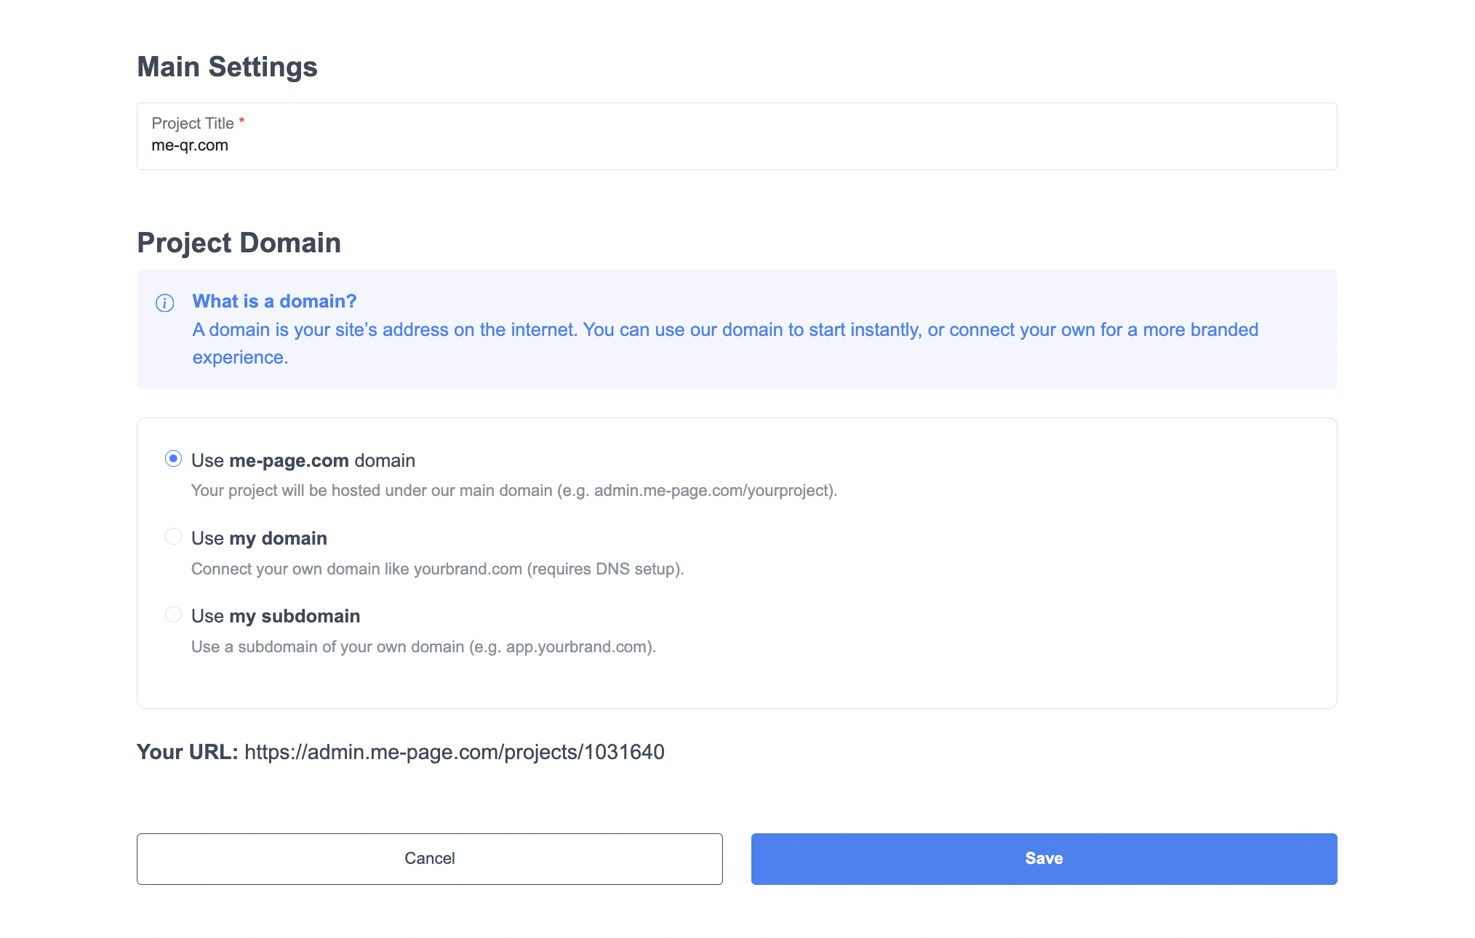
Task: Click the 'Use my subdomain' label text
Action: [x=275, y=616]
